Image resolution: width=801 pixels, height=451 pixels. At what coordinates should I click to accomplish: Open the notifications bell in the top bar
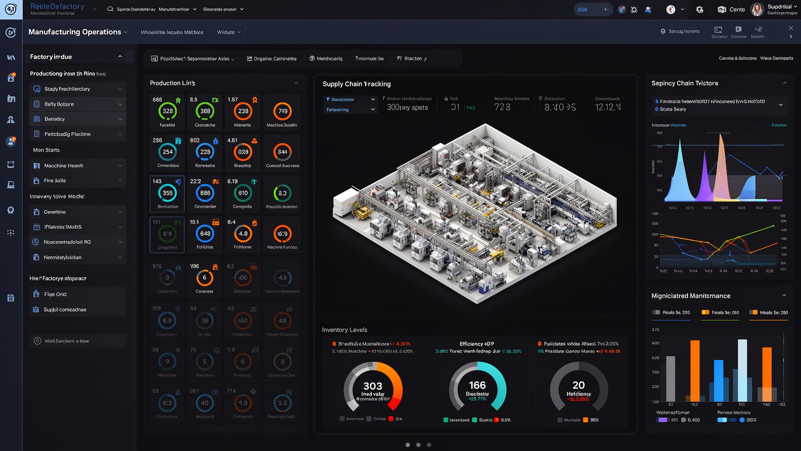(x=622, y=9)
